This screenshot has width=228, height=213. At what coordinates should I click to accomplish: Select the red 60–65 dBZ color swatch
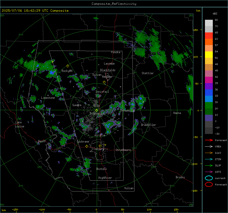pos(209,36)
